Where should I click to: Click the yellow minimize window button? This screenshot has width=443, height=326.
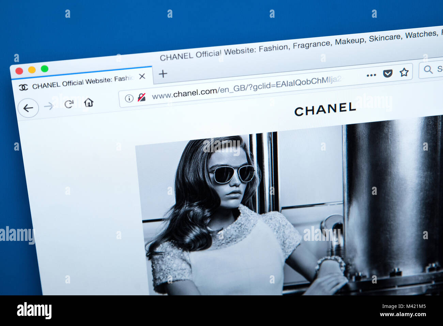[32, 70]
